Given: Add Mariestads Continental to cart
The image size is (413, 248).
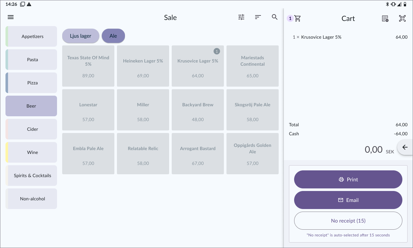Looking at the screenshot, I should [253, 66].
